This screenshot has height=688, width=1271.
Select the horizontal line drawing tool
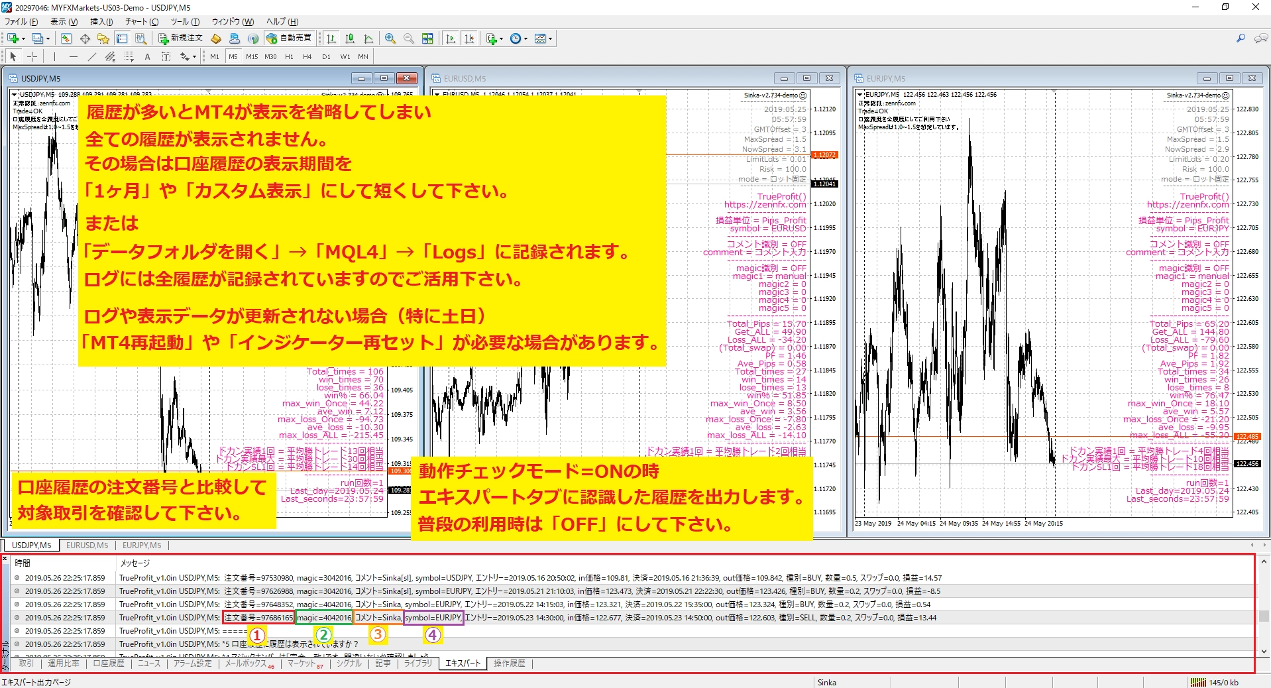[72, 56]
